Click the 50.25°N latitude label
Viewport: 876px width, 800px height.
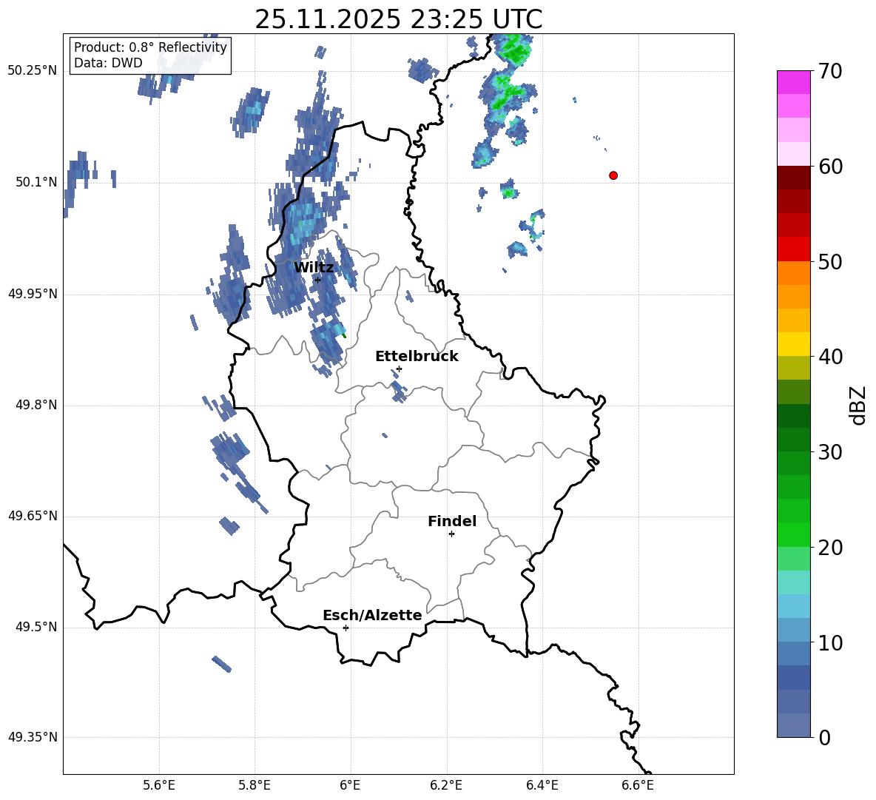click(33, 71)
